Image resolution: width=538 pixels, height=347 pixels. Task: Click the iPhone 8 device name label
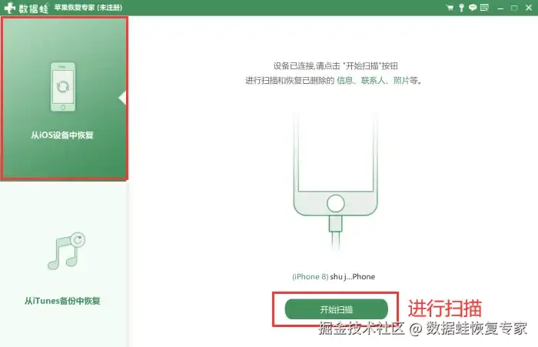pos(334,276)
